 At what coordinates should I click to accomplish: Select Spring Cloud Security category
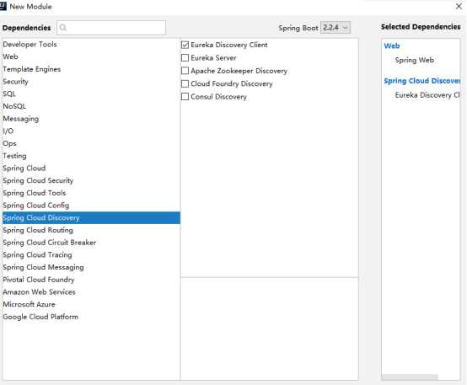(91, 180)
